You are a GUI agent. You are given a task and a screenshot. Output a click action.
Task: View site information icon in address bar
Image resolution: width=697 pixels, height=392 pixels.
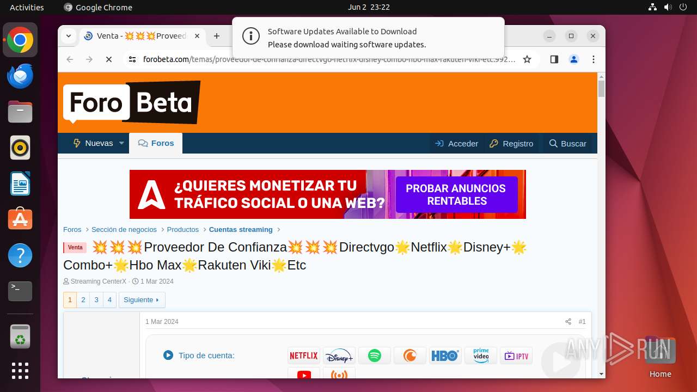pyautogui.click(x=132, y=59)
